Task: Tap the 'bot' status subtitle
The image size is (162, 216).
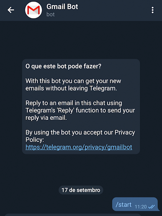Action: [x=50, y=15]
